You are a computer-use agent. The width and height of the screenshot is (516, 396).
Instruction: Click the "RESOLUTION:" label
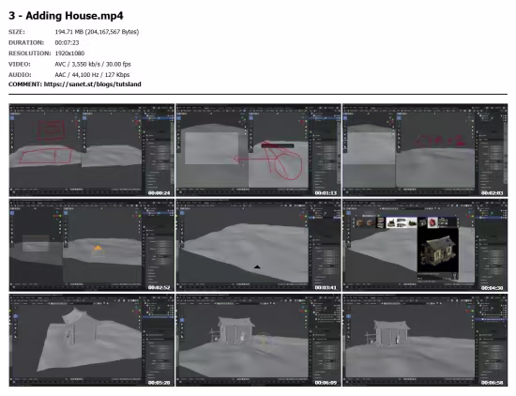pos(30,53)
